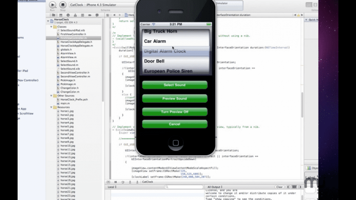Open the related files menu icon in jump bar
Screen dimensions: 356x200
click(x=108, y=15)
